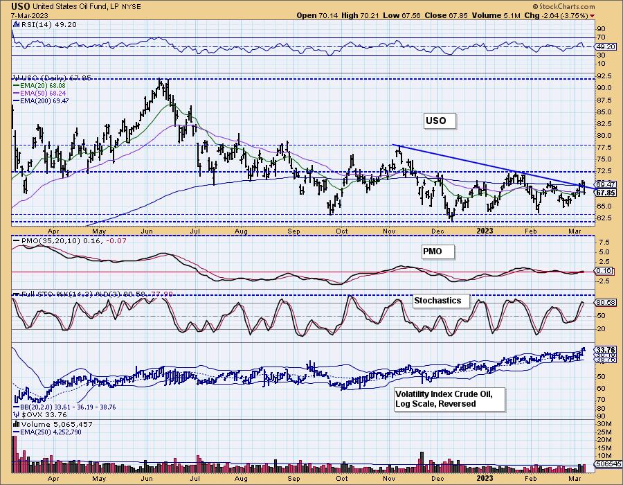
Task: Click the 30M volume axis label
Action: pos(604,424)
